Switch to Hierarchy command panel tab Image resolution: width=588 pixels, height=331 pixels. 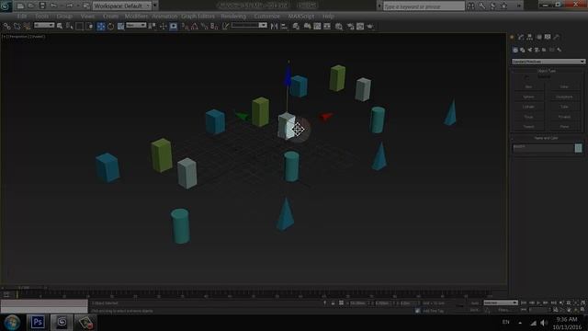pyautogui.click(x=530, y=37)
